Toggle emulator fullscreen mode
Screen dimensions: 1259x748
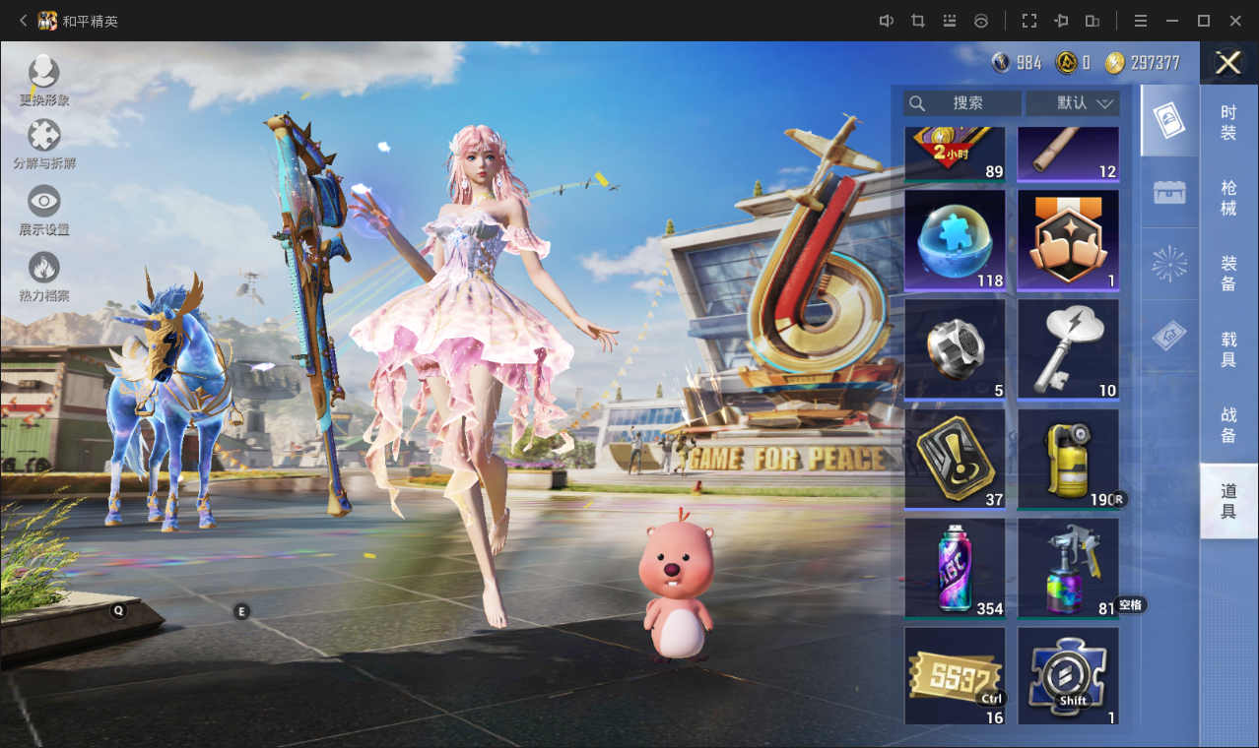pyautogui.click(x=1029, y=21)
